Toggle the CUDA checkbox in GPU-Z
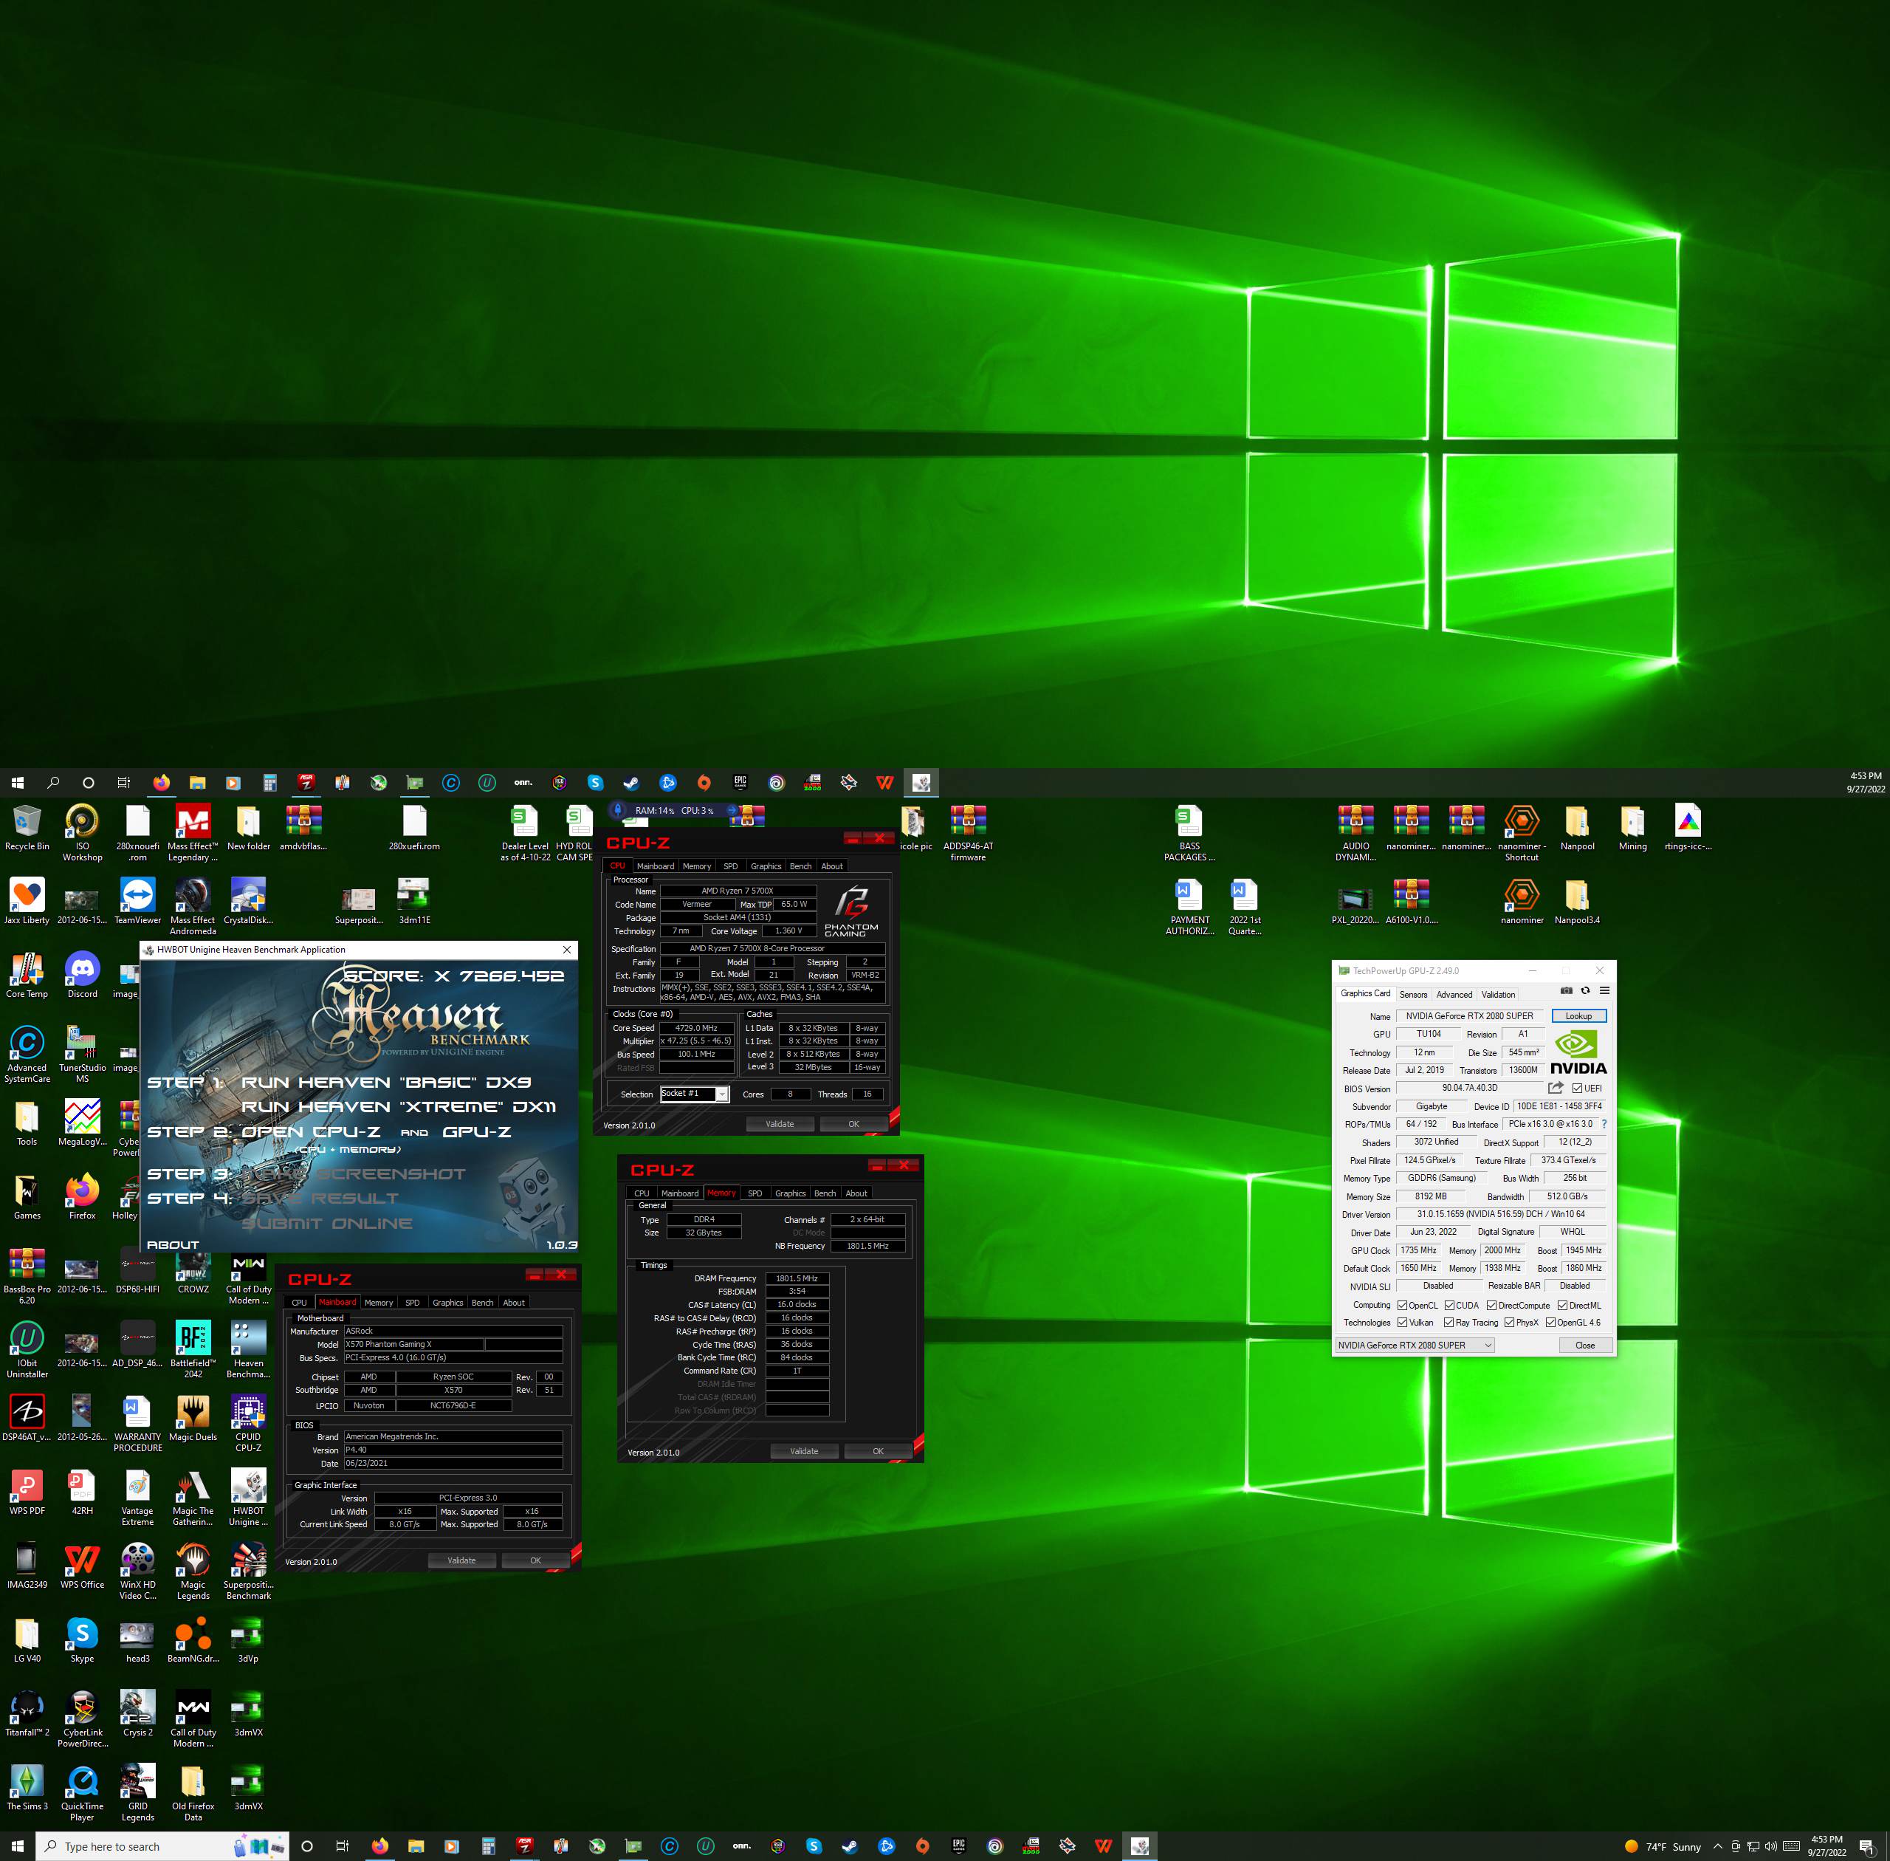 click(x=1449, y=1305)
